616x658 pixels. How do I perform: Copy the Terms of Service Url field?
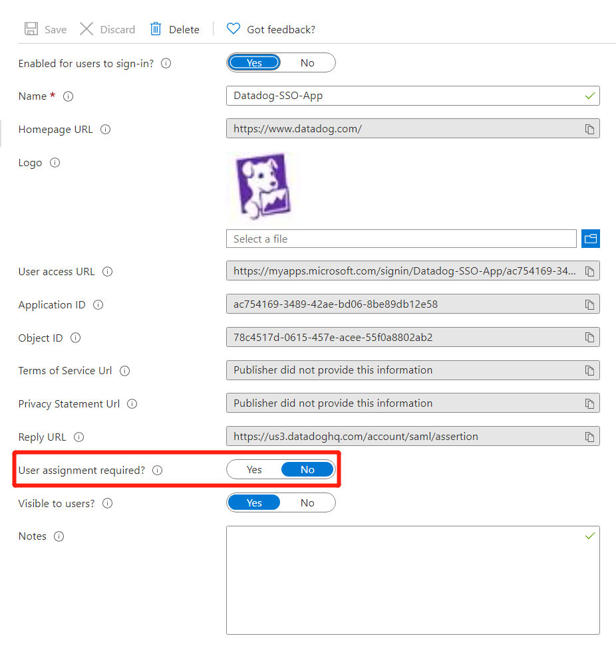click(x=589, y=371)
